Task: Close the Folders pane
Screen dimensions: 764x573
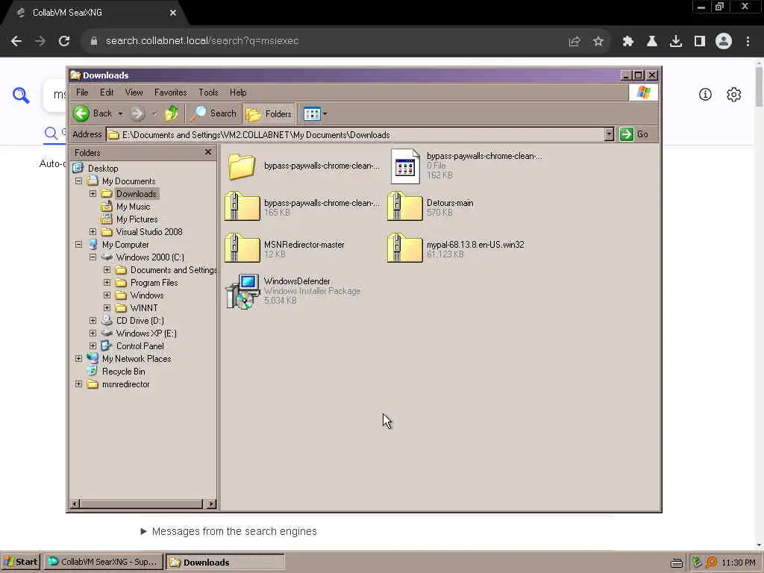Action: (x=208, y=152)
